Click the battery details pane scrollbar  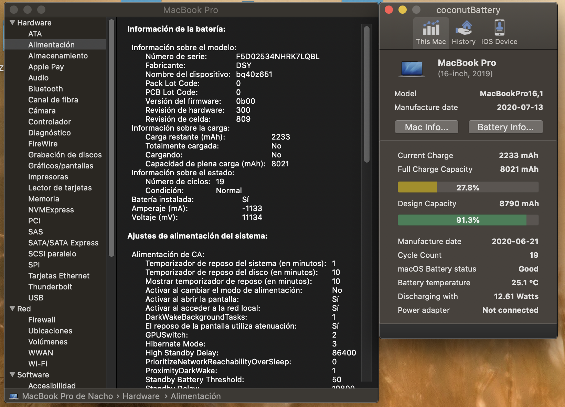(367, 93)
